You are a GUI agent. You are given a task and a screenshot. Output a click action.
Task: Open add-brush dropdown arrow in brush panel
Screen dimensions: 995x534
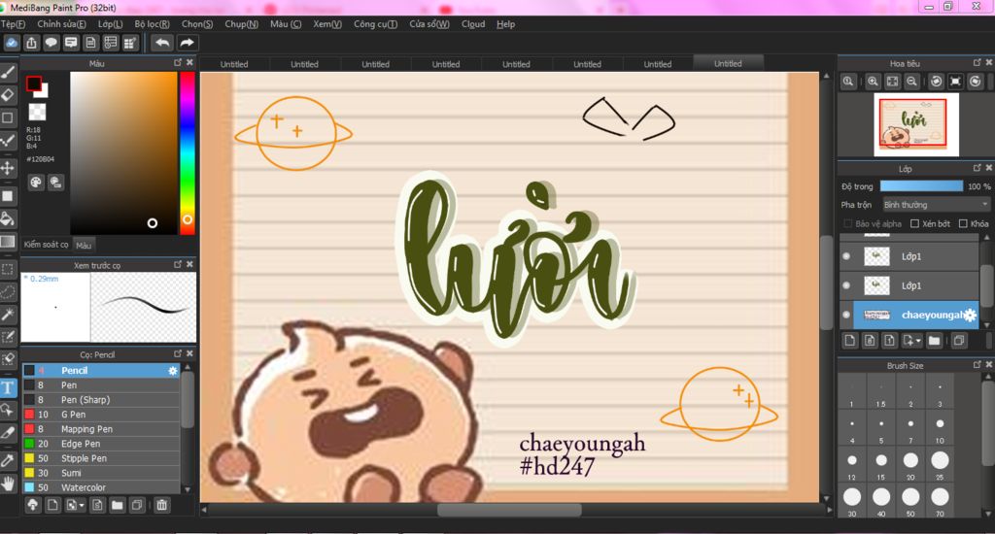point(82,506)
